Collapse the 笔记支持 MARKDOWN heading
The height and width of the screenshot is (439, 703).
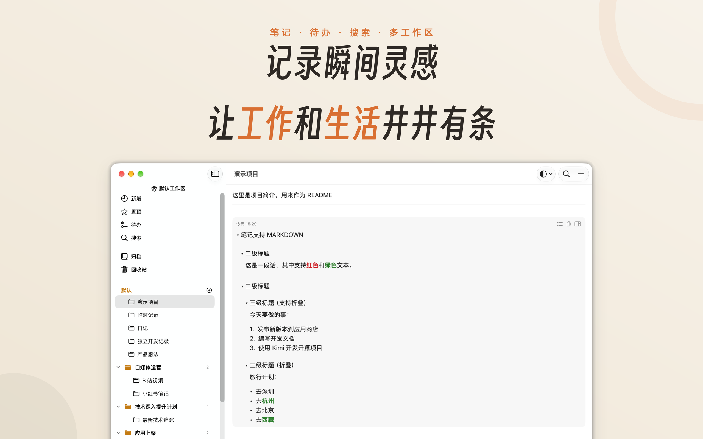(238, 235)
